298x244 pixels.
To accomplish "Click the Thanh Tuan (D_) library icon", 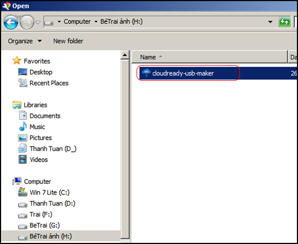I will (23, 149).
